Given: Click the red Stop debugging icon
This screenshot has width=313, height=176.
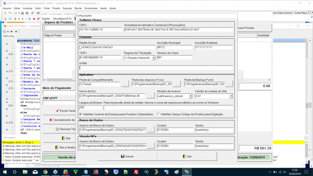Looking at the screenshot, I should point(34,19).
